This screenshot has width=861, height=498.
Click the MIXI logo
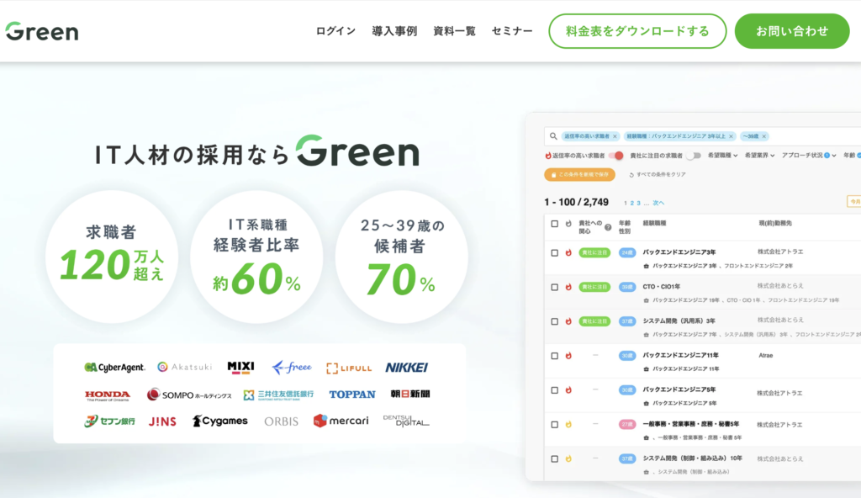coord(240,367)
